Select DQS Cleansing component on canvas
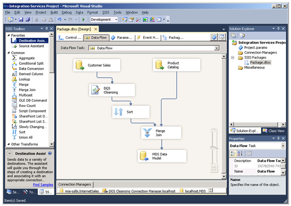This screenshot has height=206, width=291. pos(112,90)
